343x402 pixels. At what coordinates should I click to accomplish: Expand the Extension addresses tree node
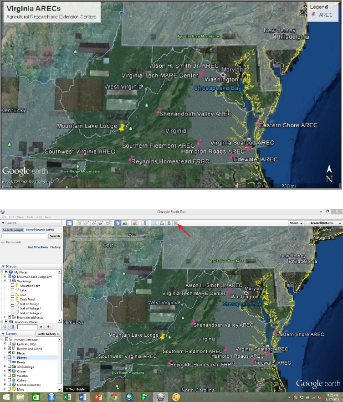click(x=5, y=317)
